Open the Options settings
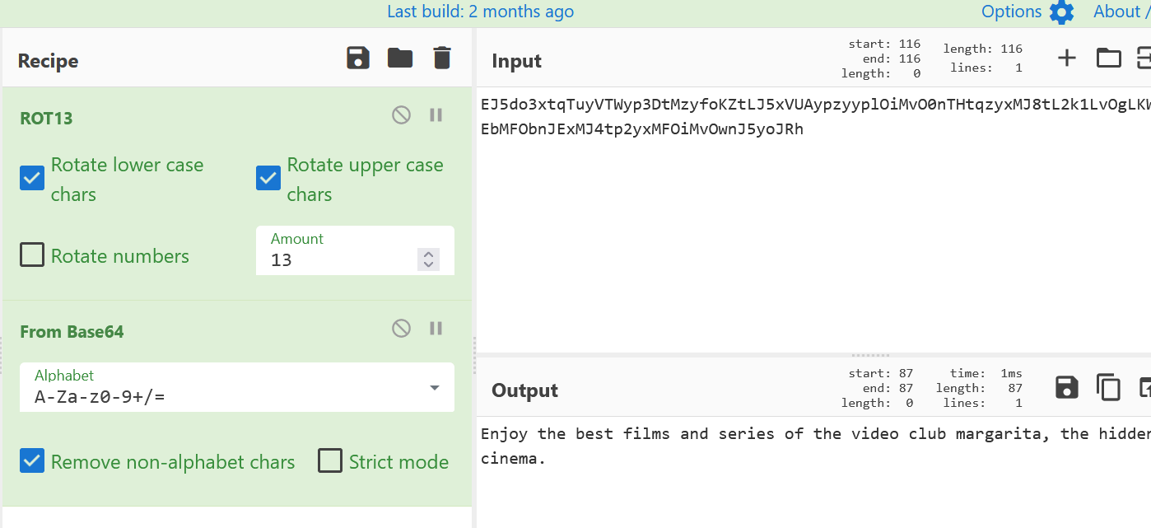The height and width of the screenshot is (528, 1151). click(x=1027, y=12)
